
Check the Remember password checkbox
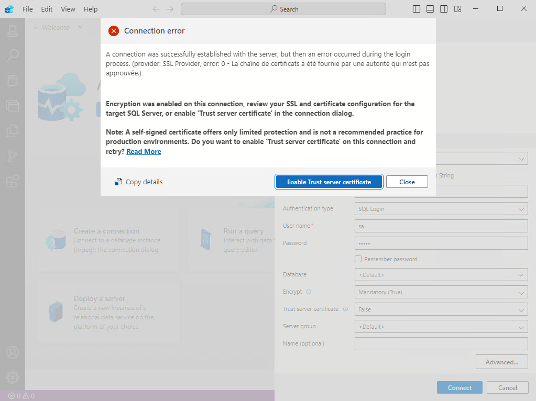pos(358,259)
